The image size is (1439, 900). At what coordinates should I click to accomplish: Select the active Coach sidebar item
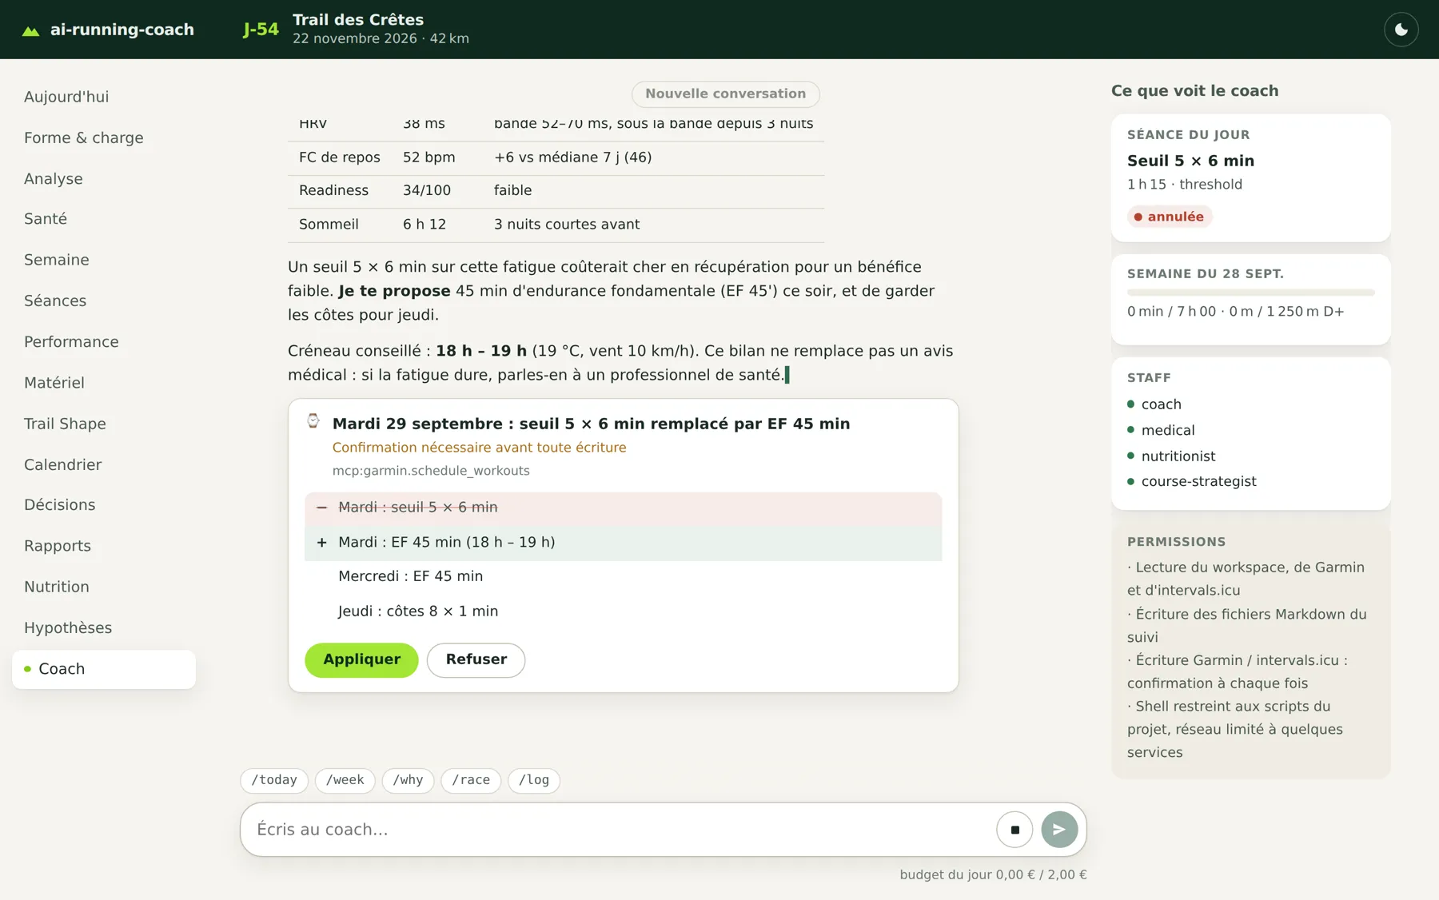pyautogui.click(x=104, y=669)
